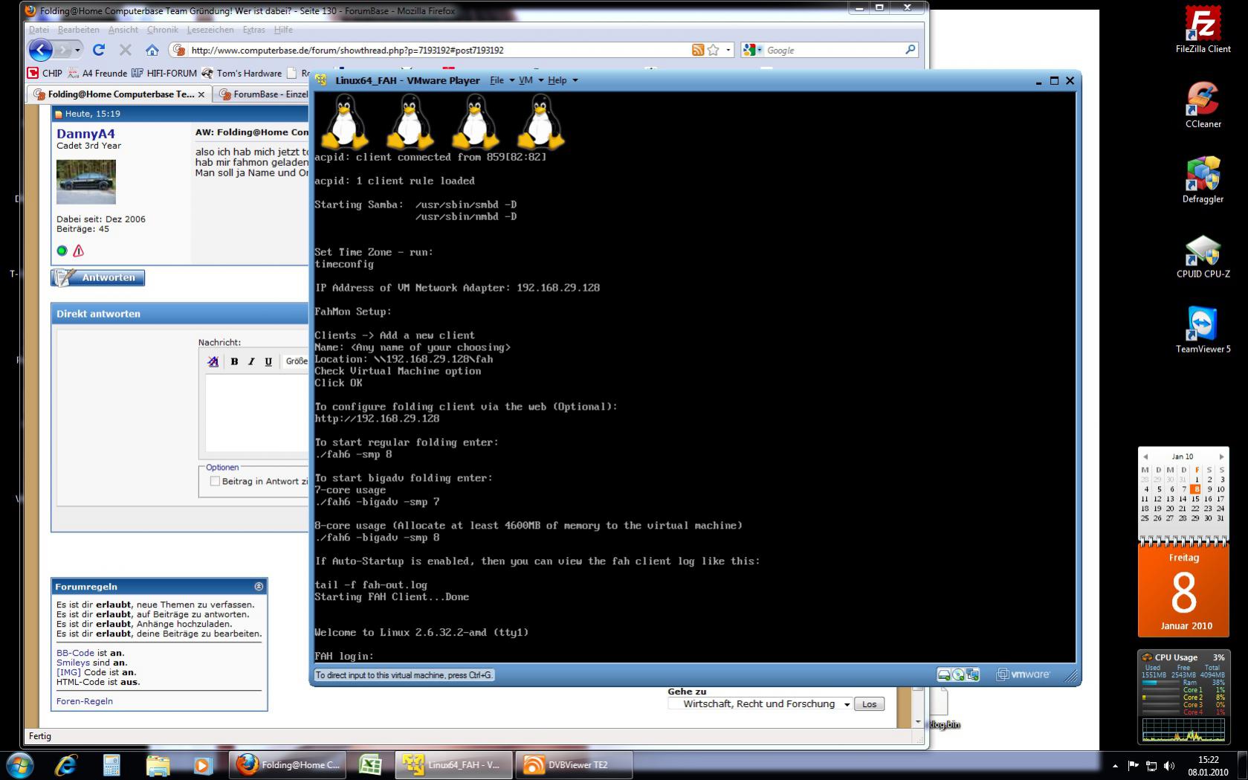Viewport: 1248px width, 780px height.
Task: Click the search magnifier in Firefox
Action: pos(911,50)
